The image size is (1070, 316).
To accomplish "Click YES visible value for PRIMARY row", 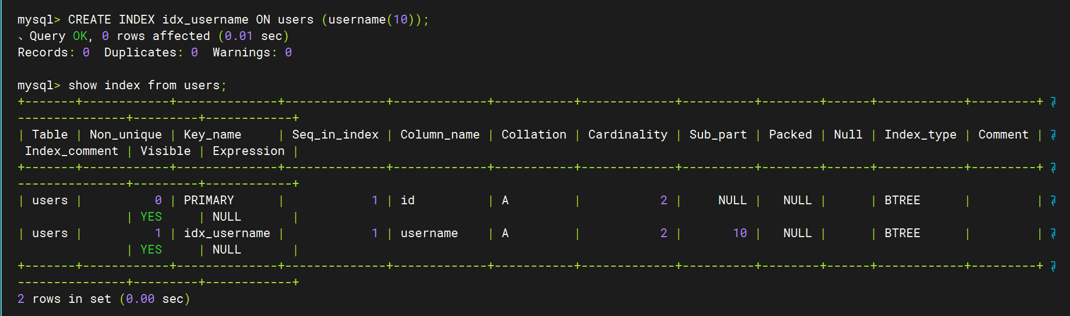I will pos(151,217).
